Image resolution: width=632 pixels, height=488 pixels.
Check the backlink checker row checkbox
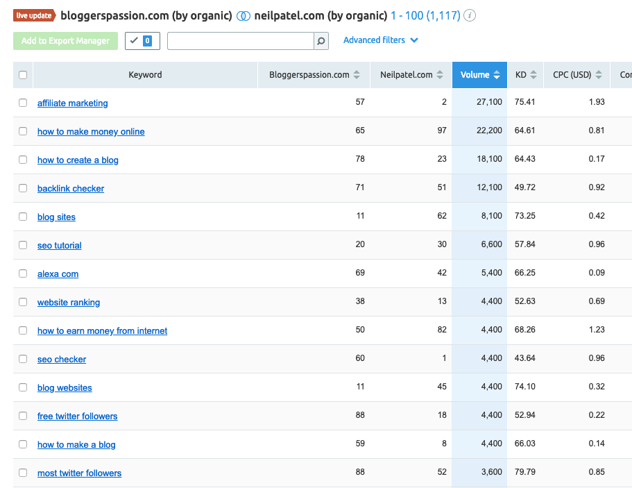(23, 188)
